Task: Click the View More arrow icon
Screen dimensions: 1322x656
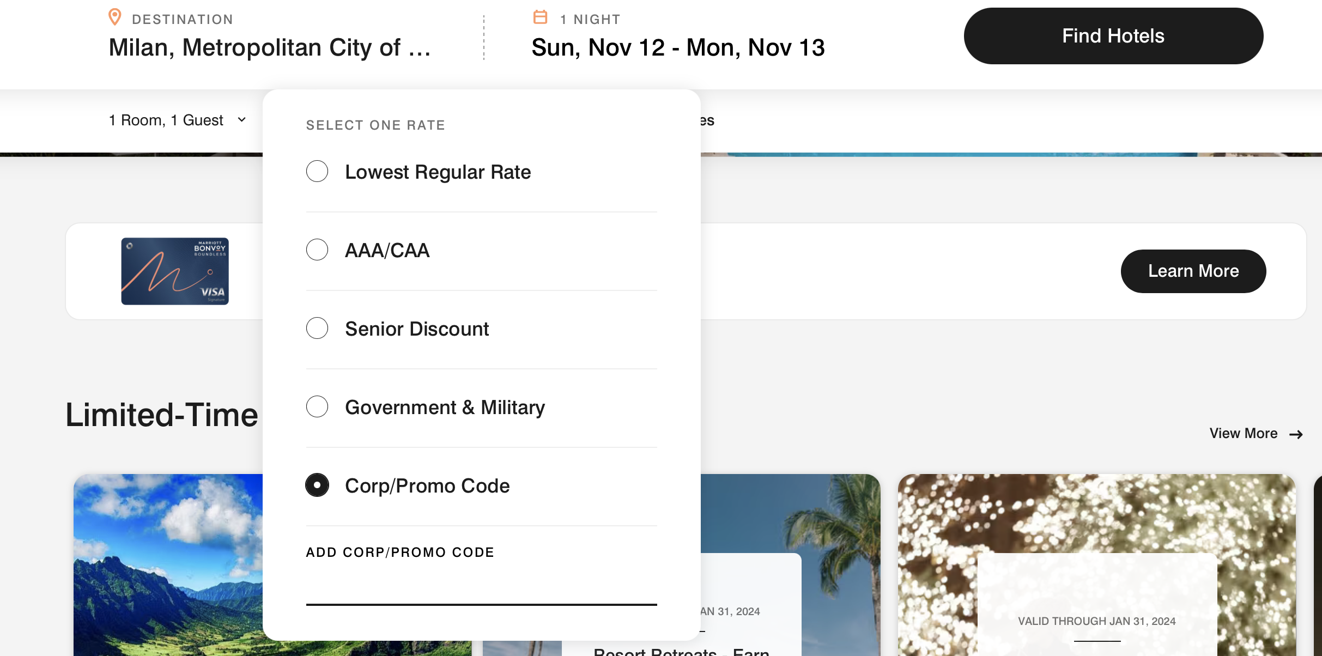Action: point(1296,434)
